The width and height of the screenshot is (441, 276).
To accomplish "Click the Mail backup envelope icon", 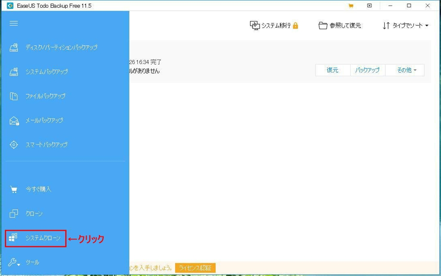I will coord(14,121).
